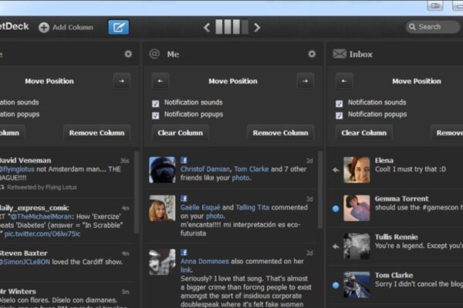Click the @ mentions icon in Me header
The width and height of the screenshot is (463, 308).
point(154,54)
